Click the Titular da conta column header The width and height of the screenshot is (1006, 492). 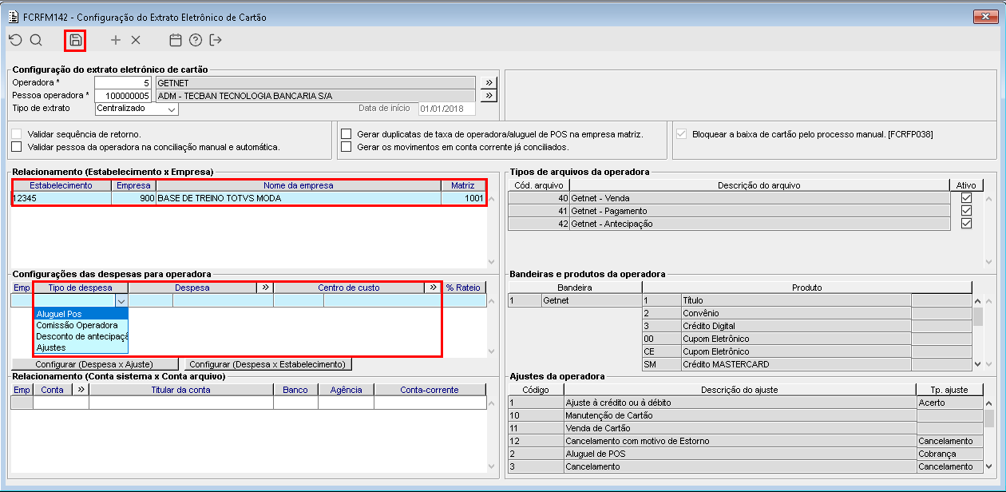pos(181,390)
